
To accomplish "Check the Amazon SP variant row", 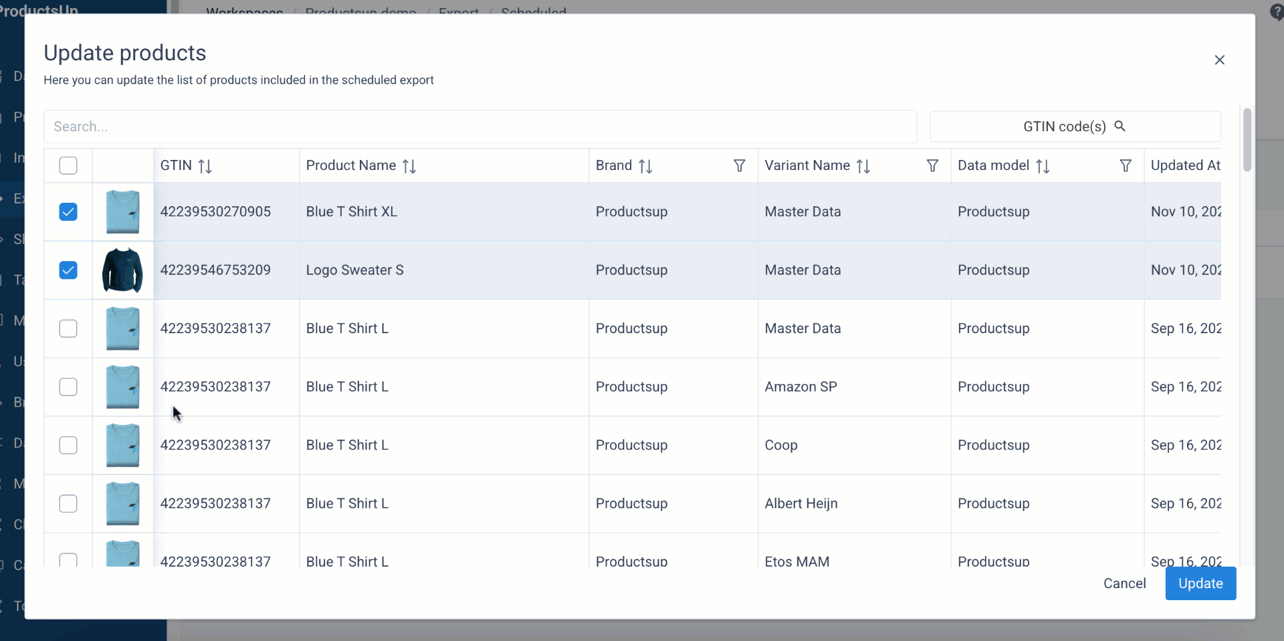I will coord(68,387).
